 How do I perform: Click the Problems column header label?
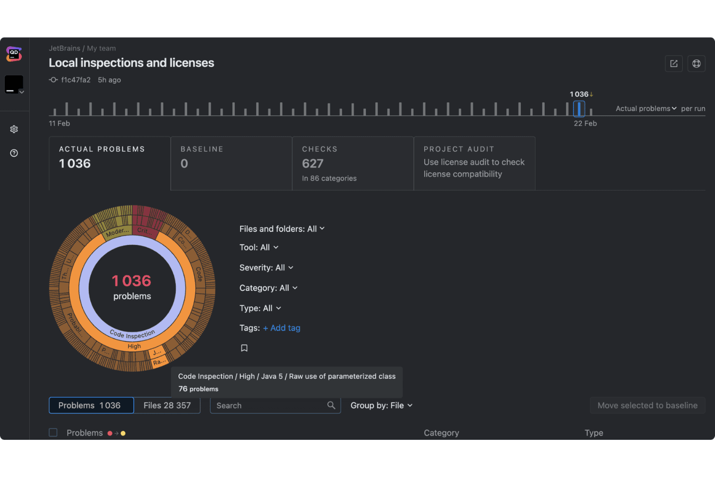[85, 433]
